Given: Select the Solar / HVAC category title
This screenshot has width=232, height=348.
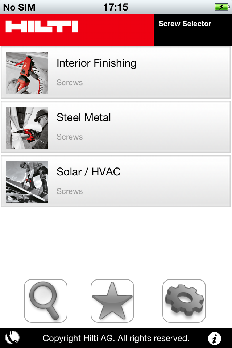Looking at the screenshot, I should coord(88,172).
